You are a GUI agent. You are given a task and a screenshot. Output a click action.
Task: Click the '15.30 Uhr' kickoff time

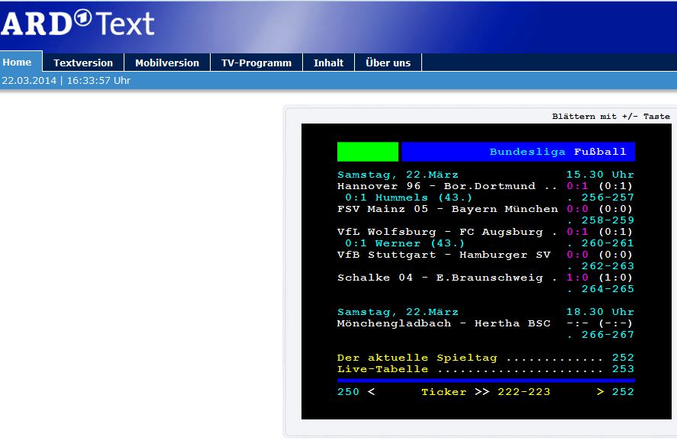pyautogui.click(x=600, y=175)
